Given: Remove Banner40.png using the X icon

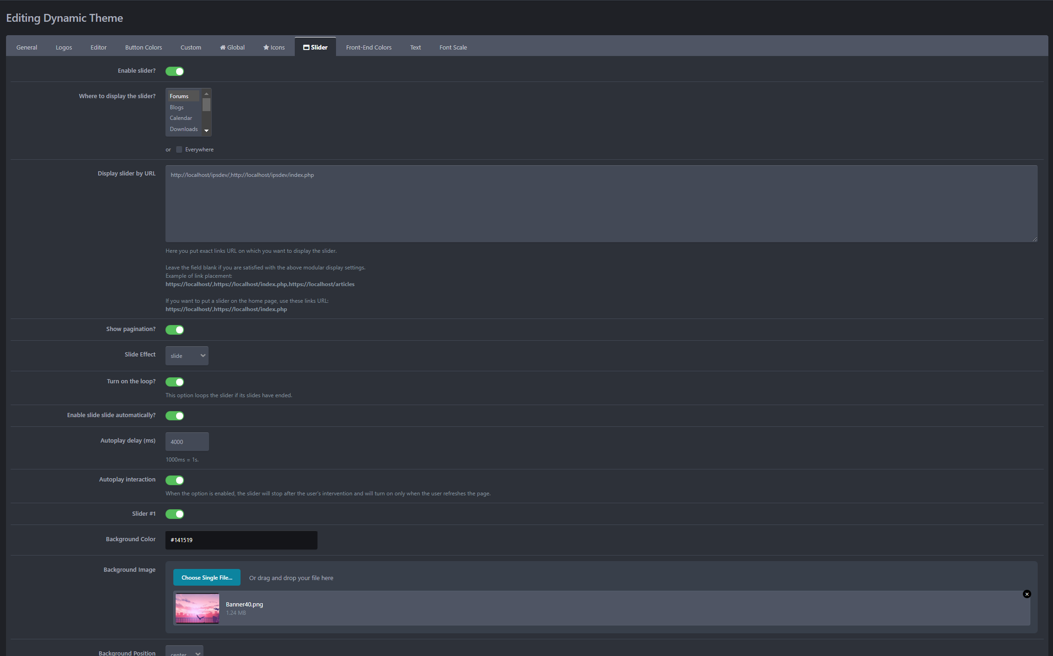Looking at the screenshot, I should tap(1027, 594).
